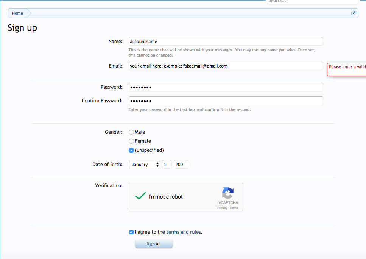Click the 'I'm not a robot' text
Viewport: 366px width, 259px height.
[x=165, y=197]
